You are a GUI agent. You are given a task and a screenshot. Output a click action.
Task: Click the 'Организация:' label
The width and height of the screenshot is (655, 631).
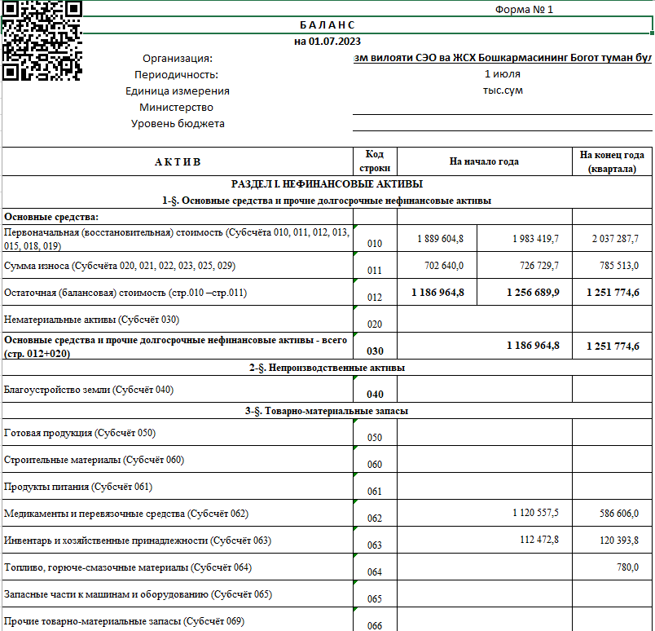pos(178,59)
